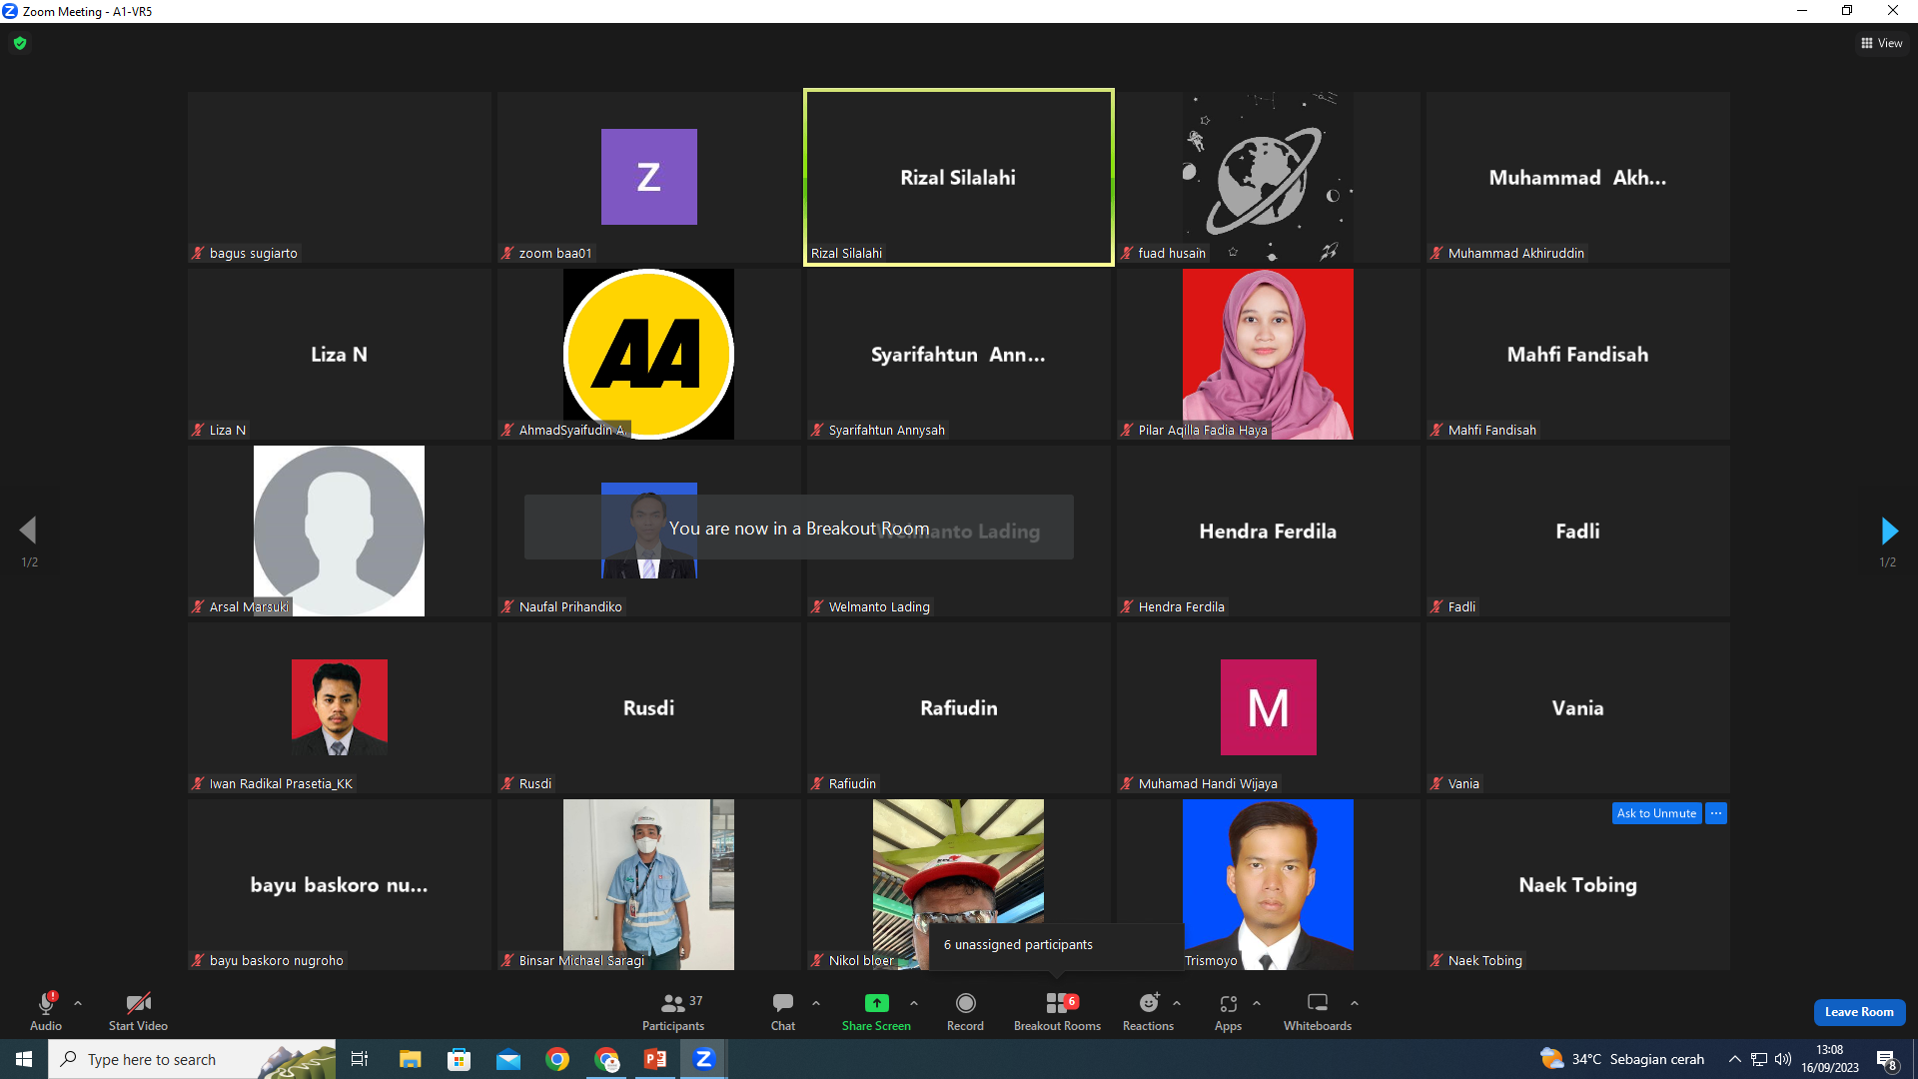Click the Leave Room button
Screen dimensions: 1918x1079
click(x=1859, y=1012)
